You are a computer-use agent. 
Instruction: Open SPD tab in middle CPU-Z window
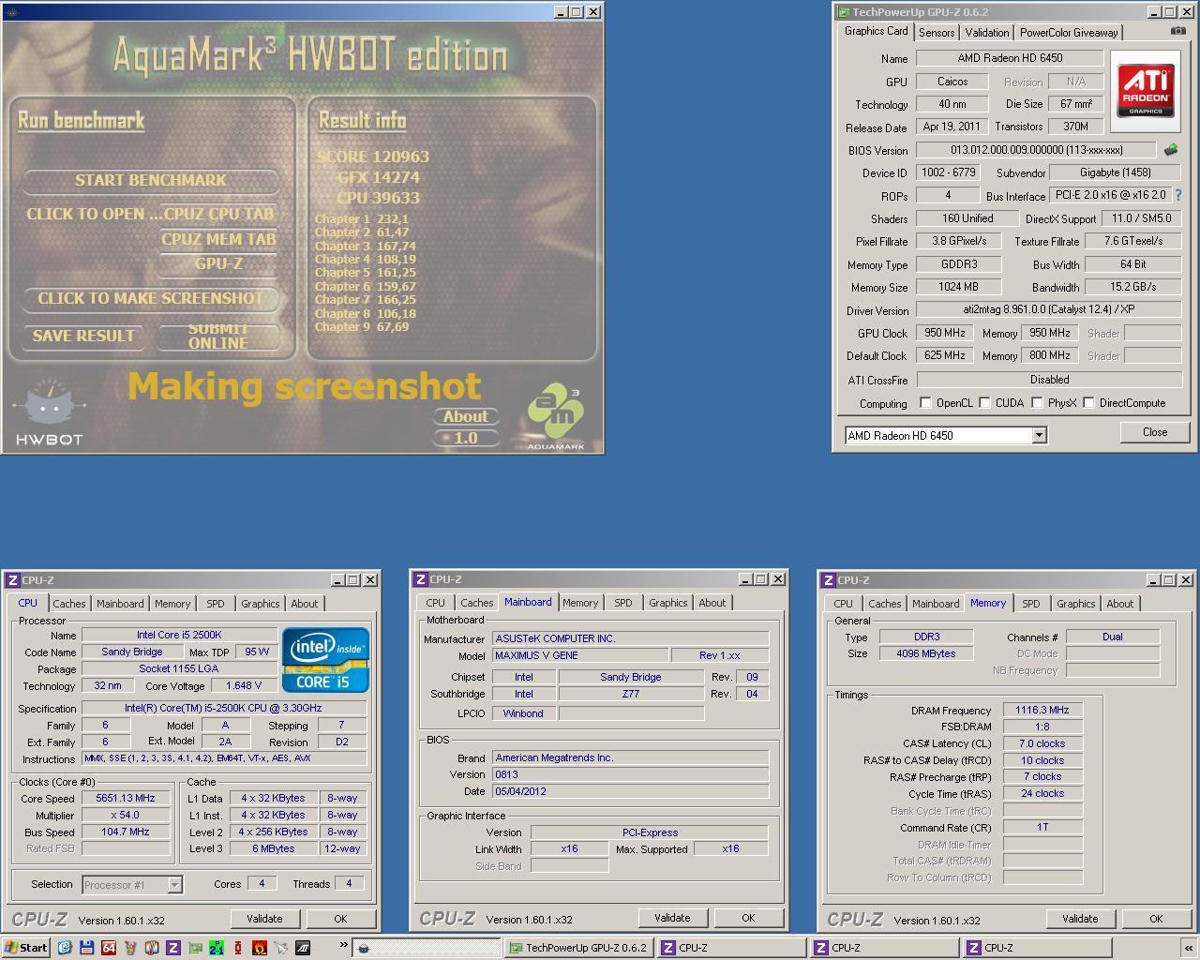[x=623, y=603]
